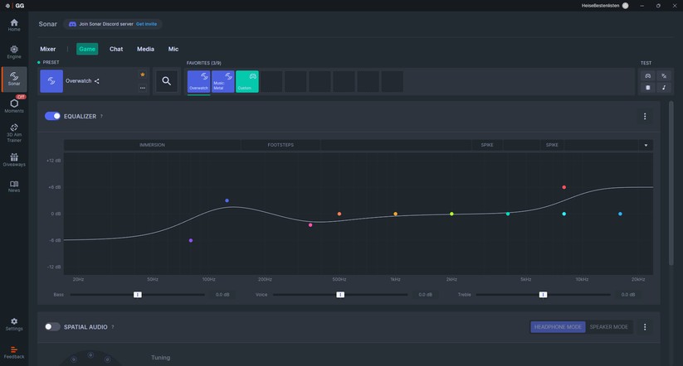Image resolution: width=683 pixels, height=366 pixels.
Task: Select the pink EQ point near 350Hz
Action: click(310, 224)
